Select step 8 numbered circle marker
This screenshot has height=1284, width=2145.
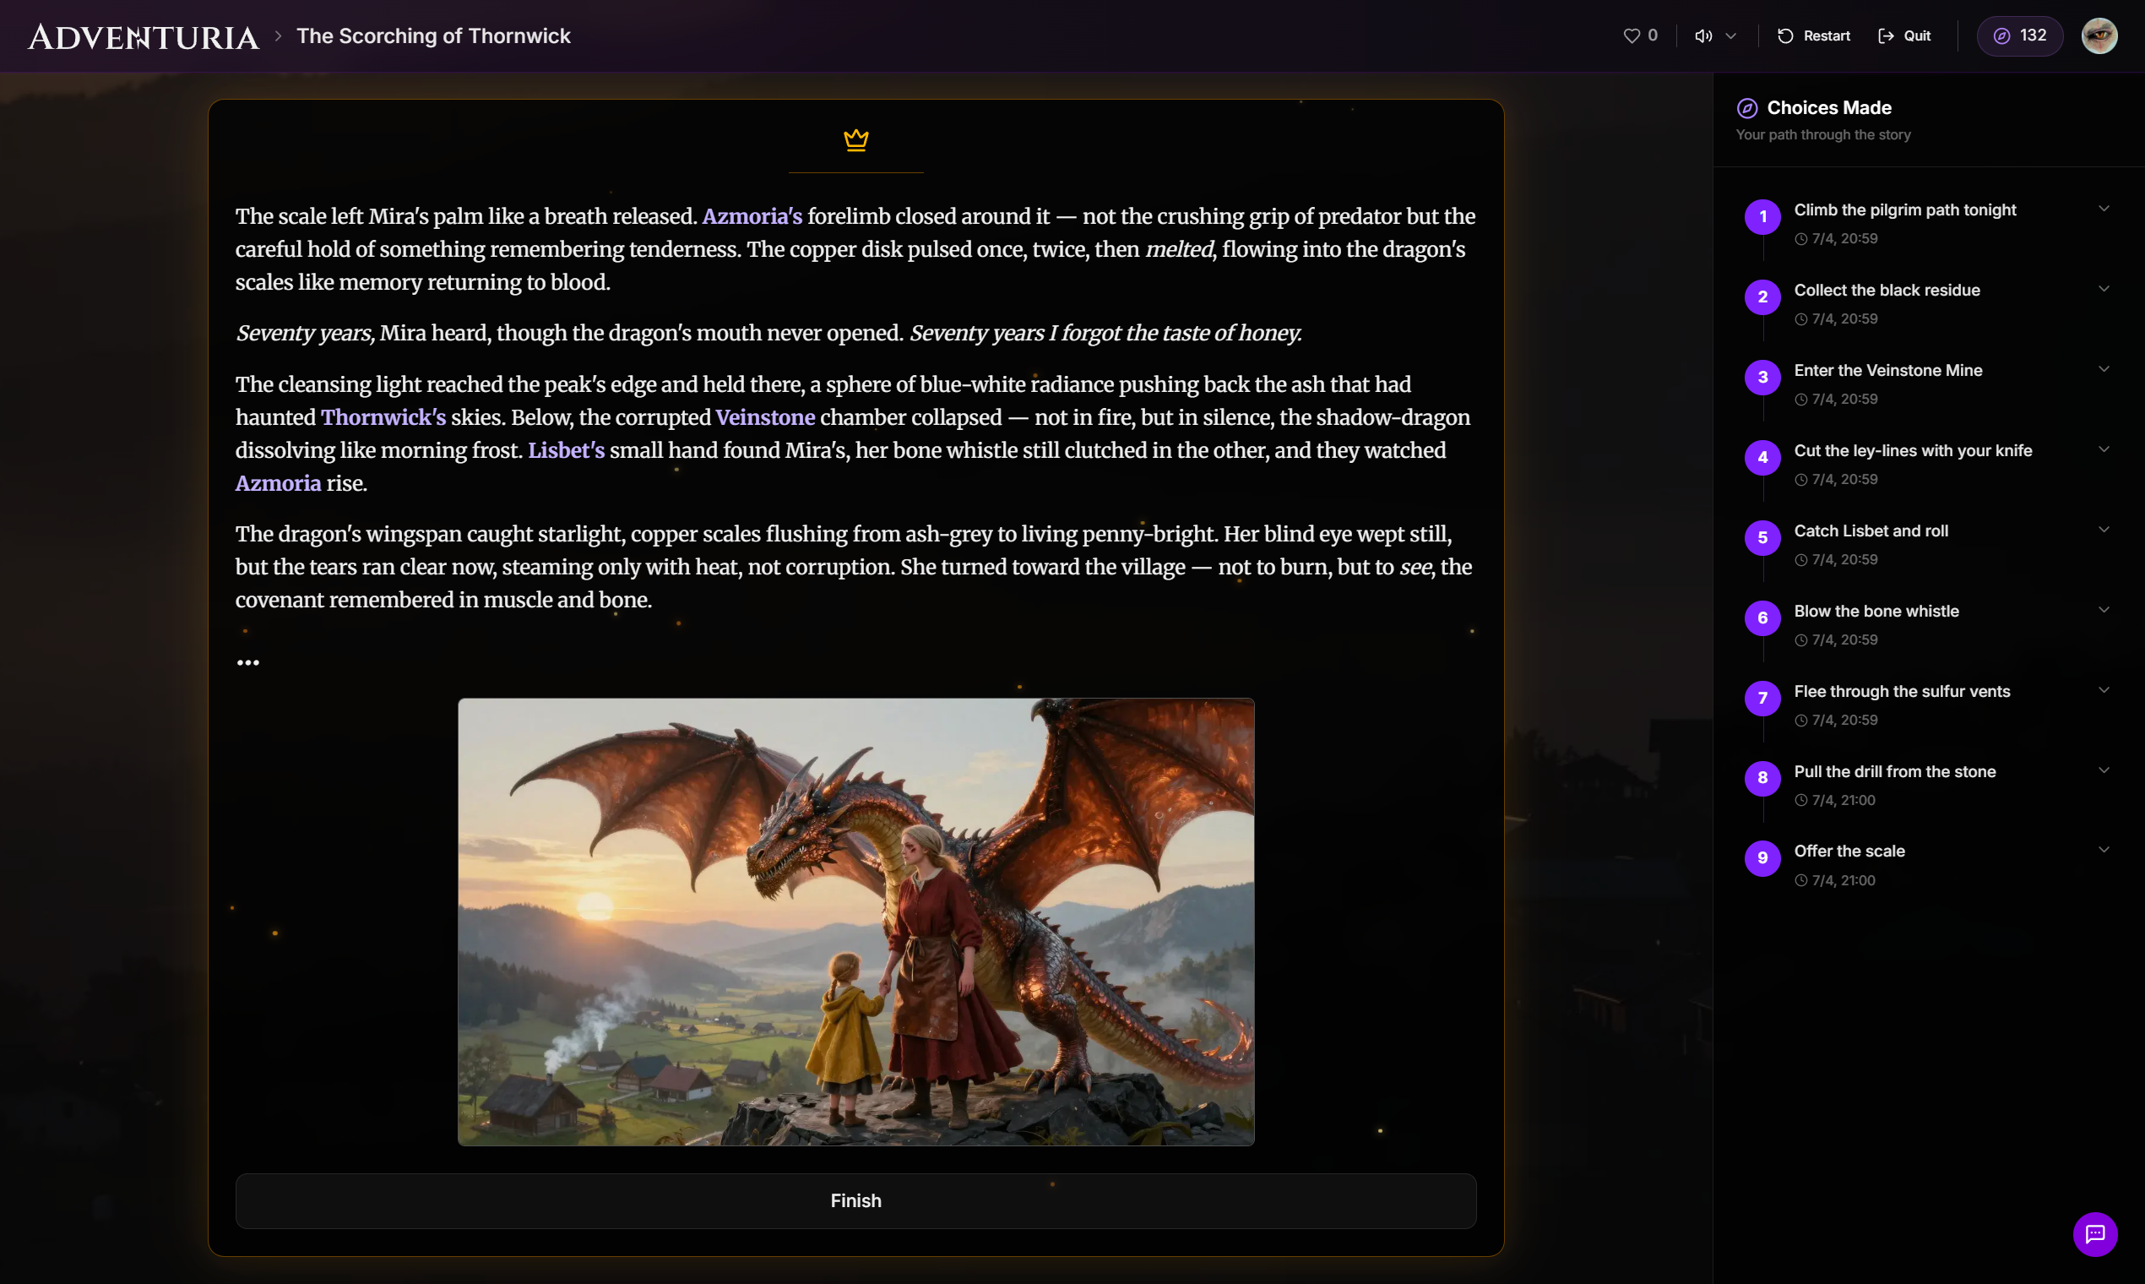coord(1762,778)
